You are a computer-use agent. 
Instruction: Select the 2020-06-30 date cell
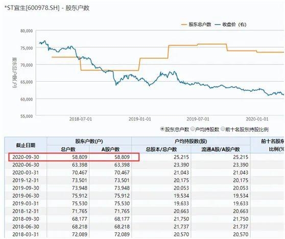(x=26, y=165)
